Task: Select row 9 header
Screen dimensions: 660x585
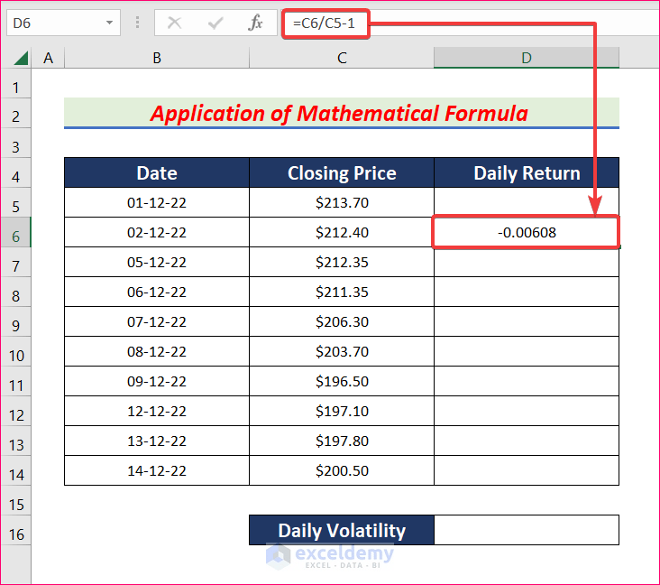Action: 16,322
